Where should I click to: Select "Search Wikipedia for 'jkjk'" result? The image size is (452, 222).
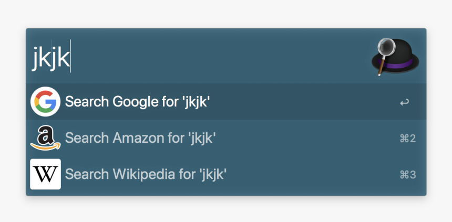pyautogui.click(x=226, y=174)
